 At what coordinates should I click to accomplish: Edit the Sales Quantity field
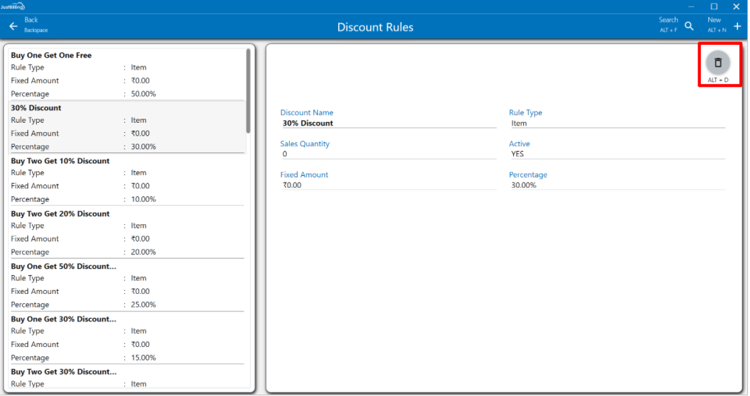[x=388, y=154]
